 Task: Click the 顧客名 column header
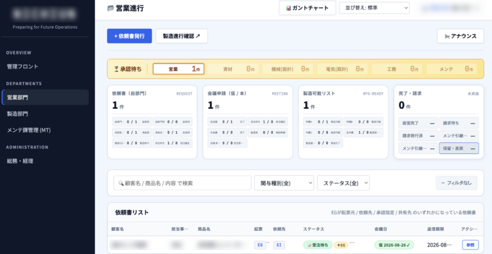pos(117,229)
